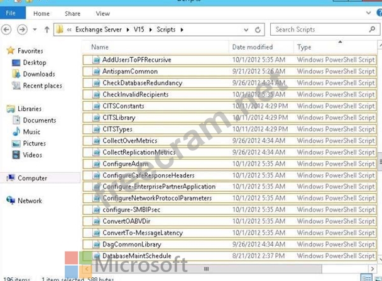Image resolution: width=382 pixels, height=281 pixels.
Task: Click the Network icon in sidebar
Action: point(11,201)
